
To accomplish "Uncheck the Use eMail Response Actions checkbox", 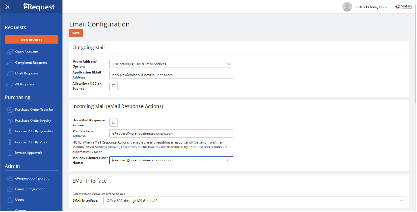I will tap(113, 123).
